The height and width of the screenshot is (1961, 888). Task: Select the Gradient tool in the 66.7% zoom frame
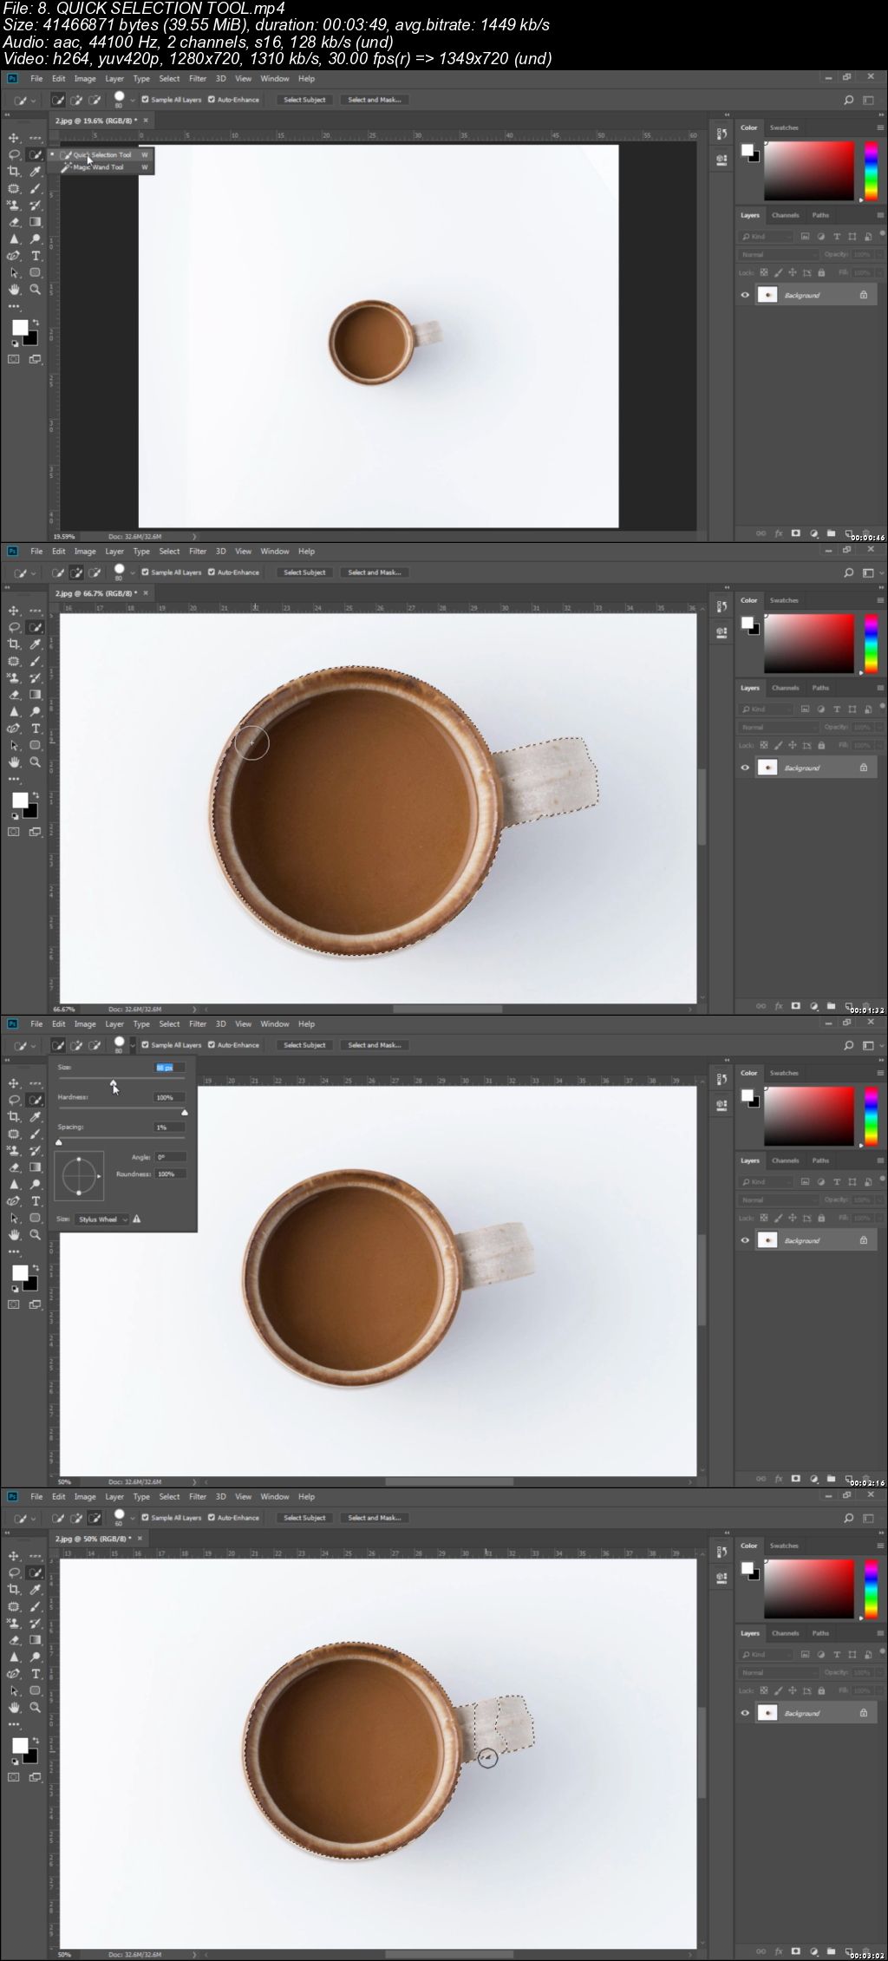(x=36, y=695)
